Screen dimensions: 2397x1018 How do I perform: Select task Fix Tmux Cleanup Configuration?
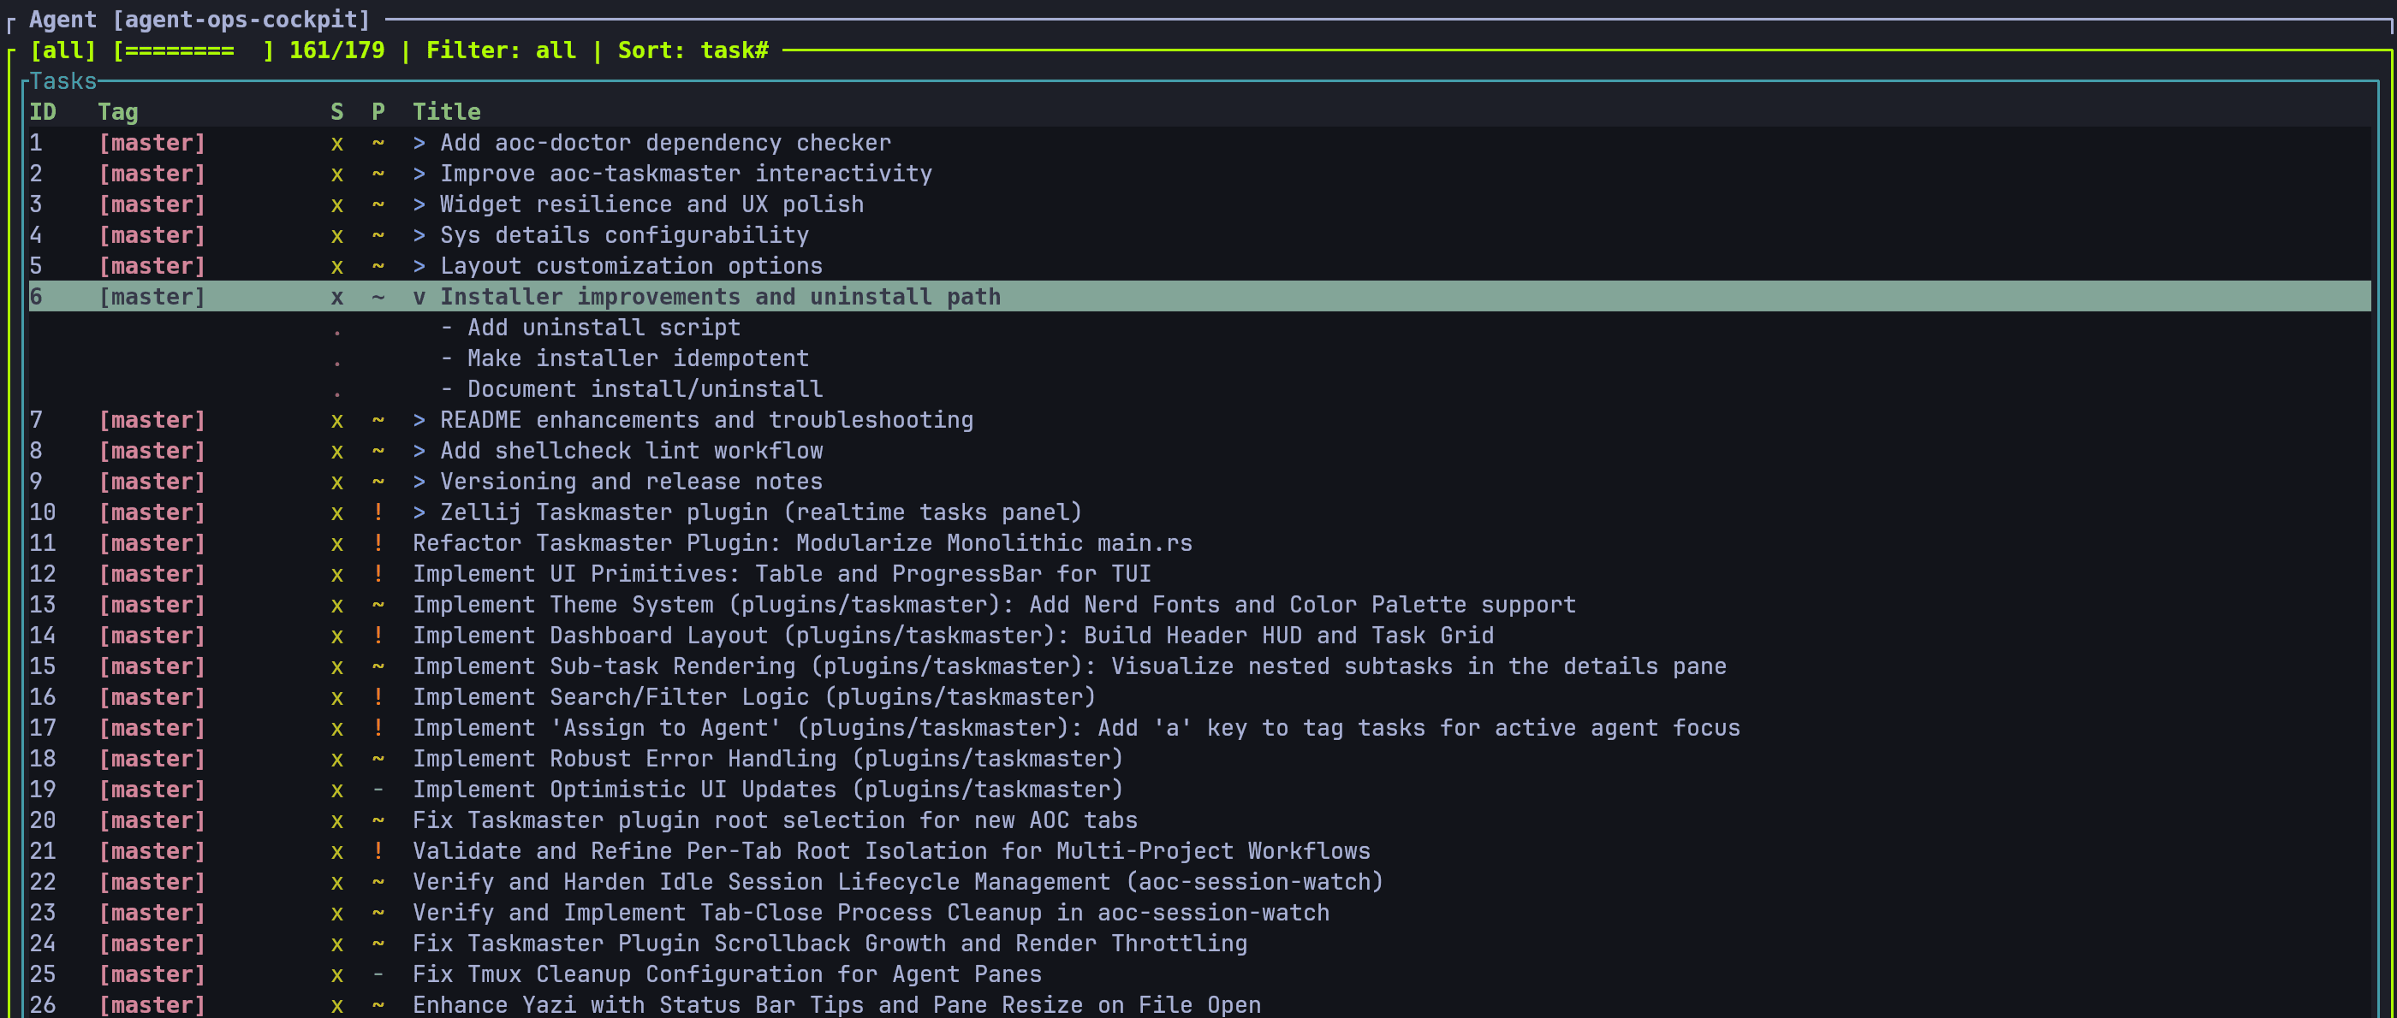[727, 974]
